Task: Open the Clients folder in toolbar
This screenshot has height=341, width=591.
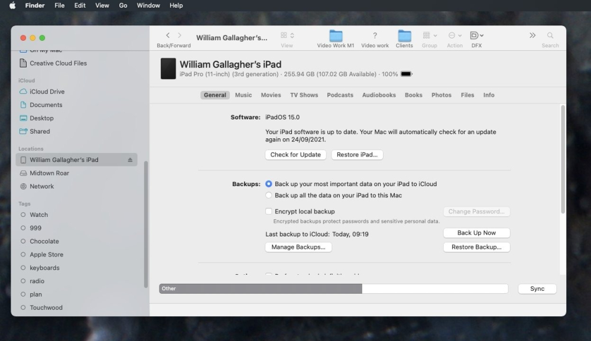Action: coord(404,36)
